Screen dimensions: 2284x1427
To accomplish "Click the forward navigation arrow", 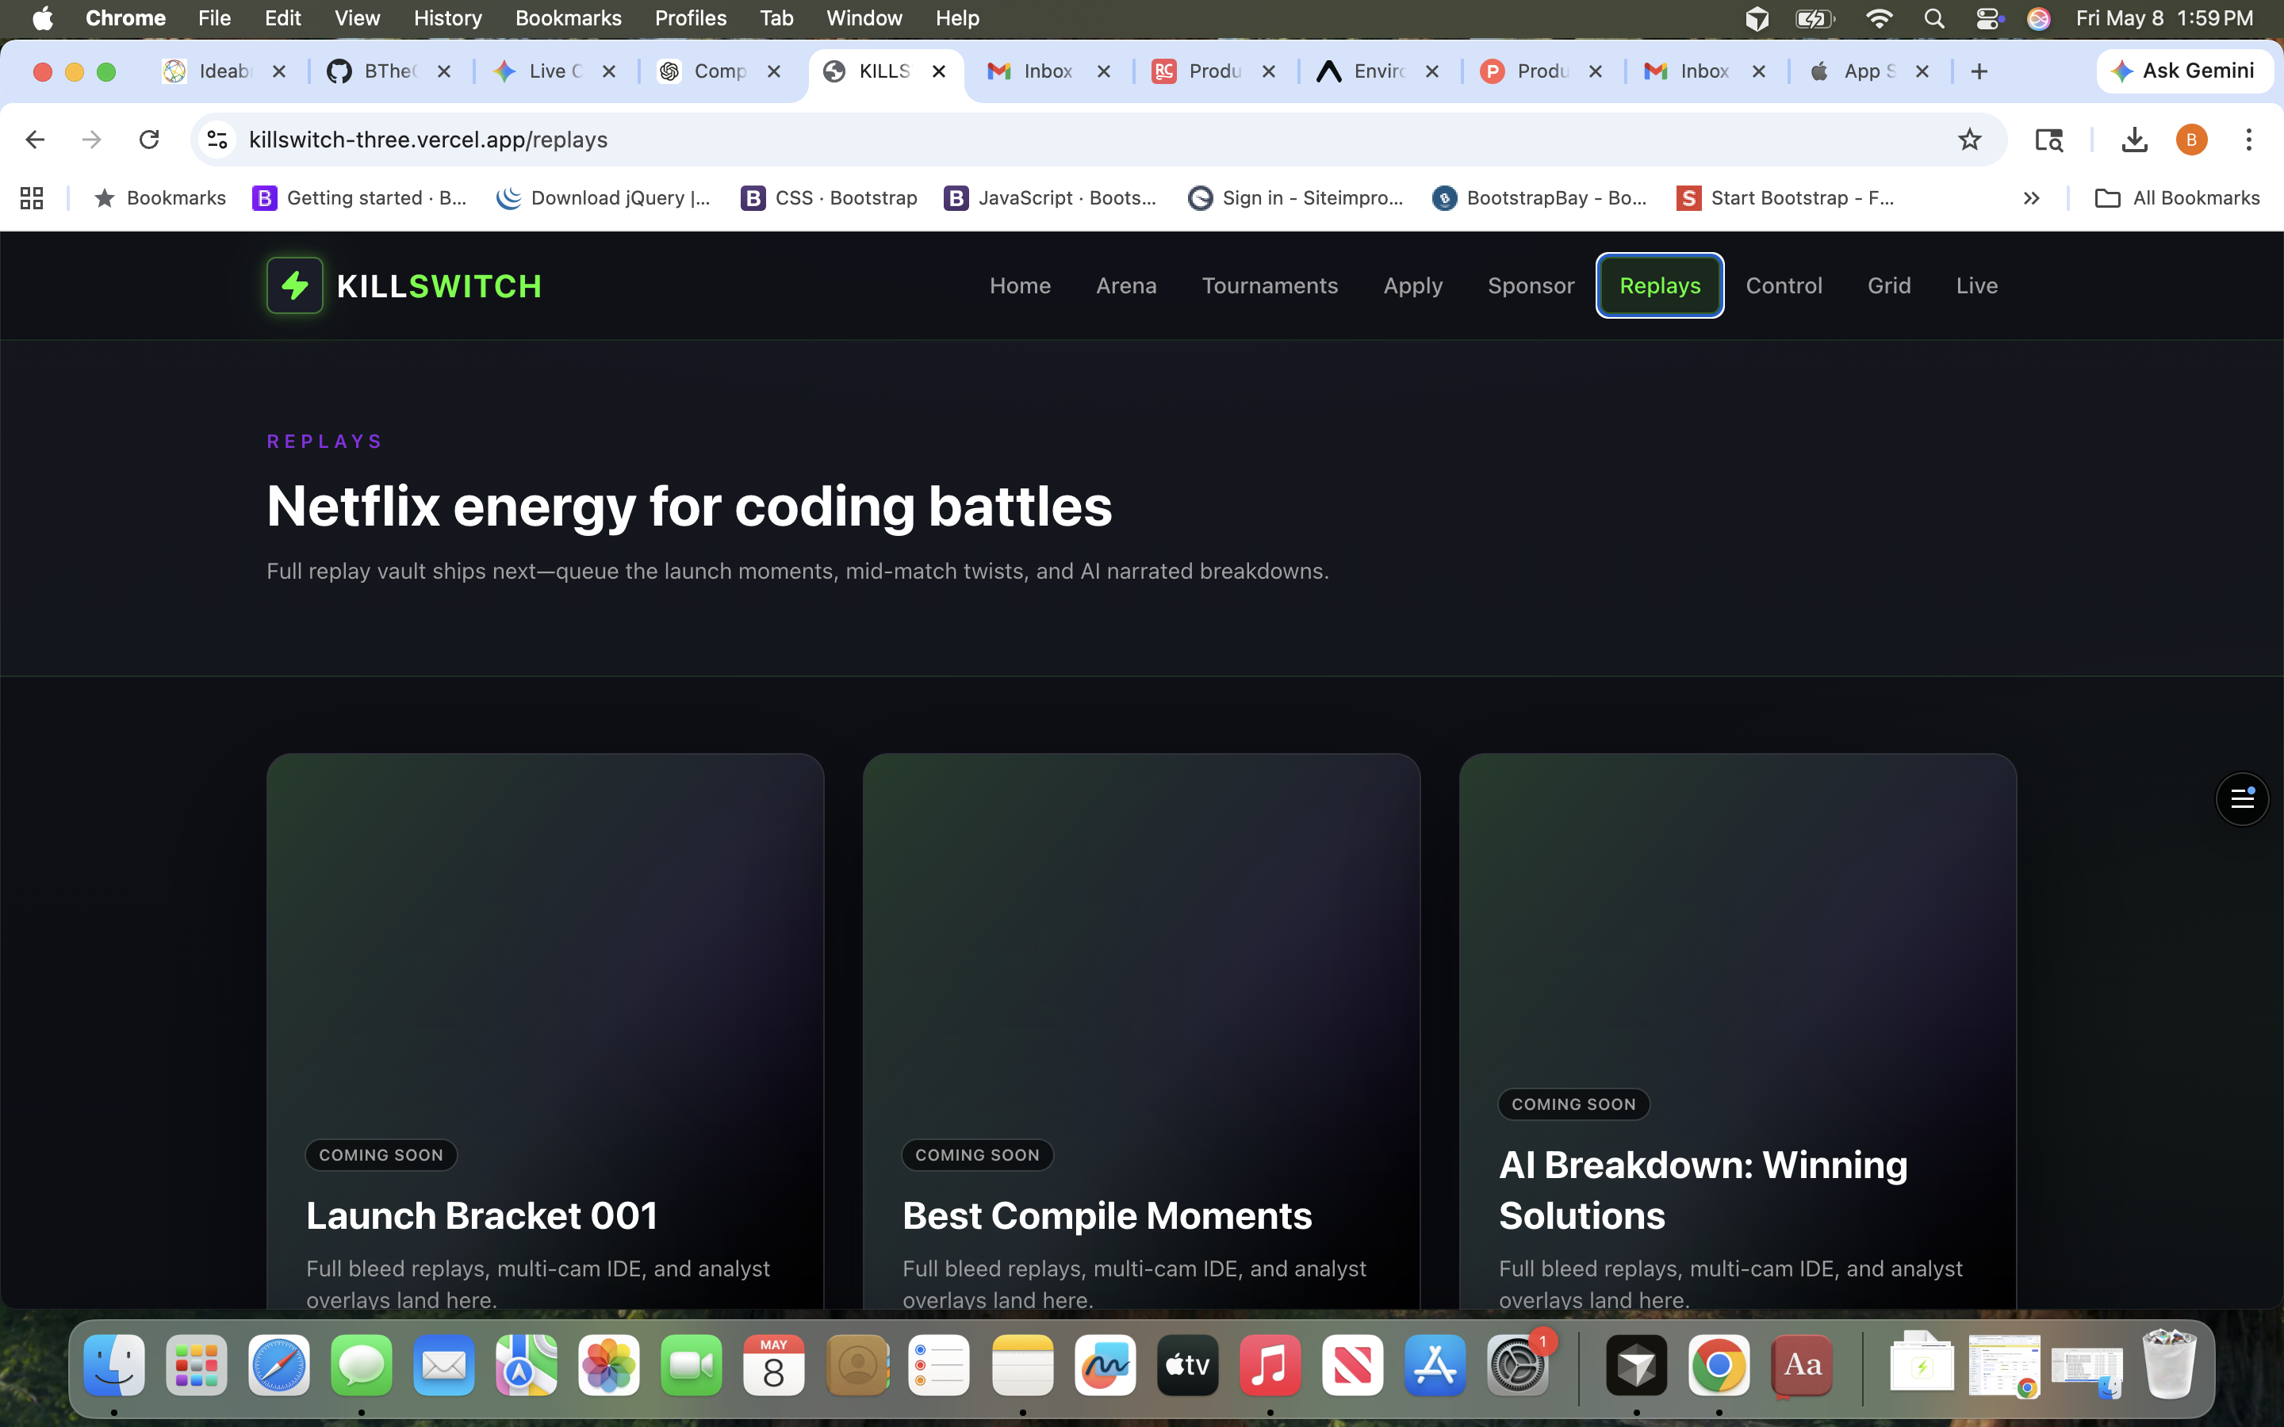I will [x=91, y=140].
